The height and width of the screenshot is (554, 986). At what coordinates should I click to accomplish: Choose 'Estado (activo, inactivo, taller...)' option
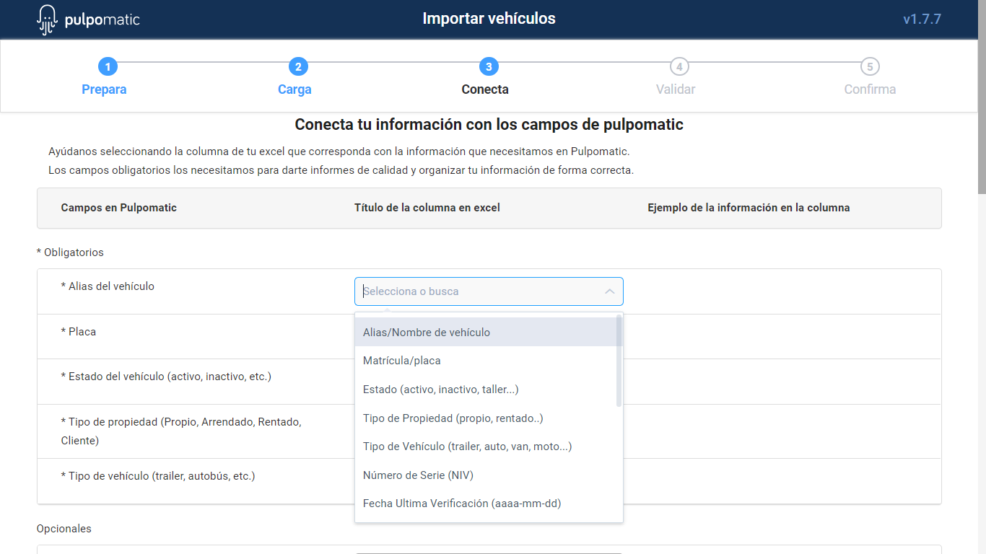pyautogui.click(x=440, y=390)
